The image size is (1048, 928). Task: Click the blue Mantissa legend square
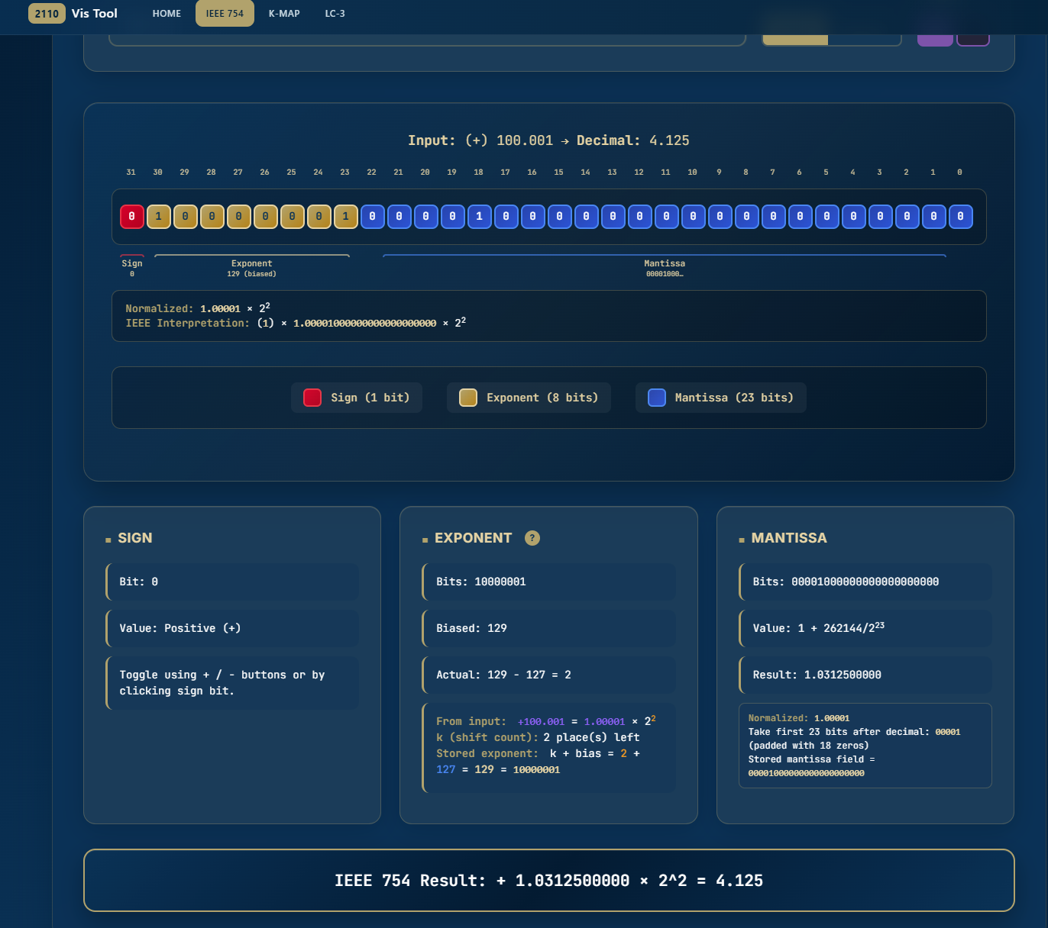pos(656,397)
